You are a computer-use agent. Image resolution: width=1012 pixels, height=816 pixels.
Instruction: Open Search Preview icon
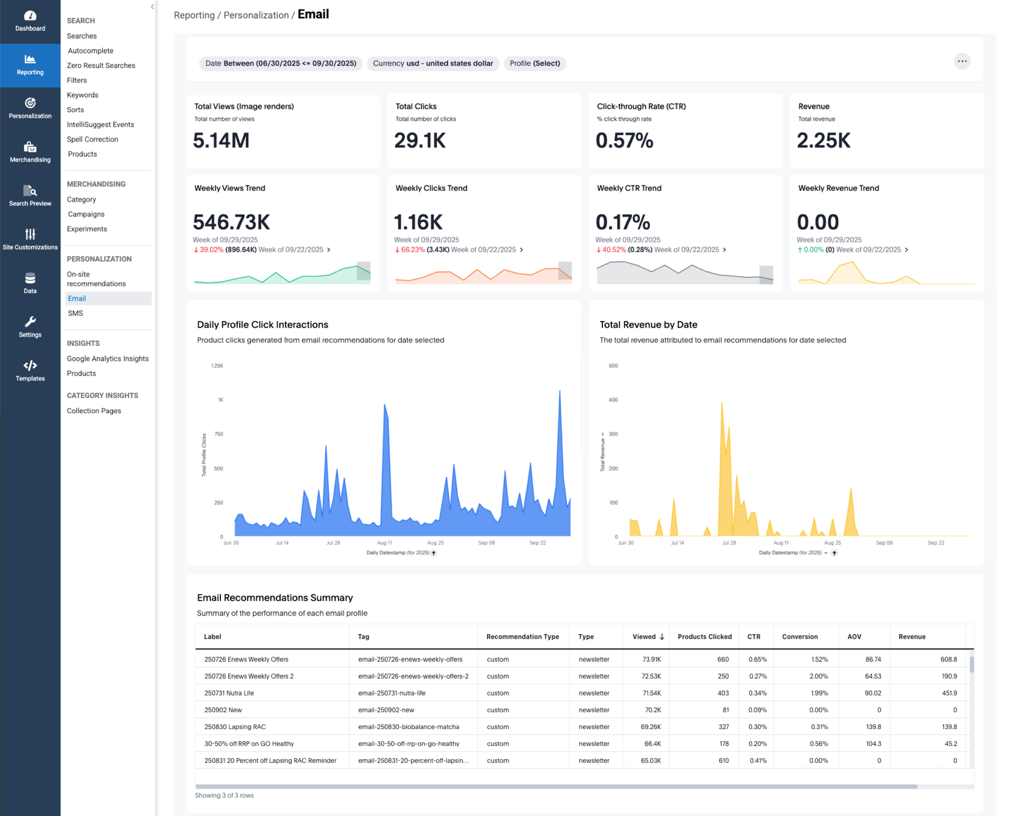click(30, 191)
